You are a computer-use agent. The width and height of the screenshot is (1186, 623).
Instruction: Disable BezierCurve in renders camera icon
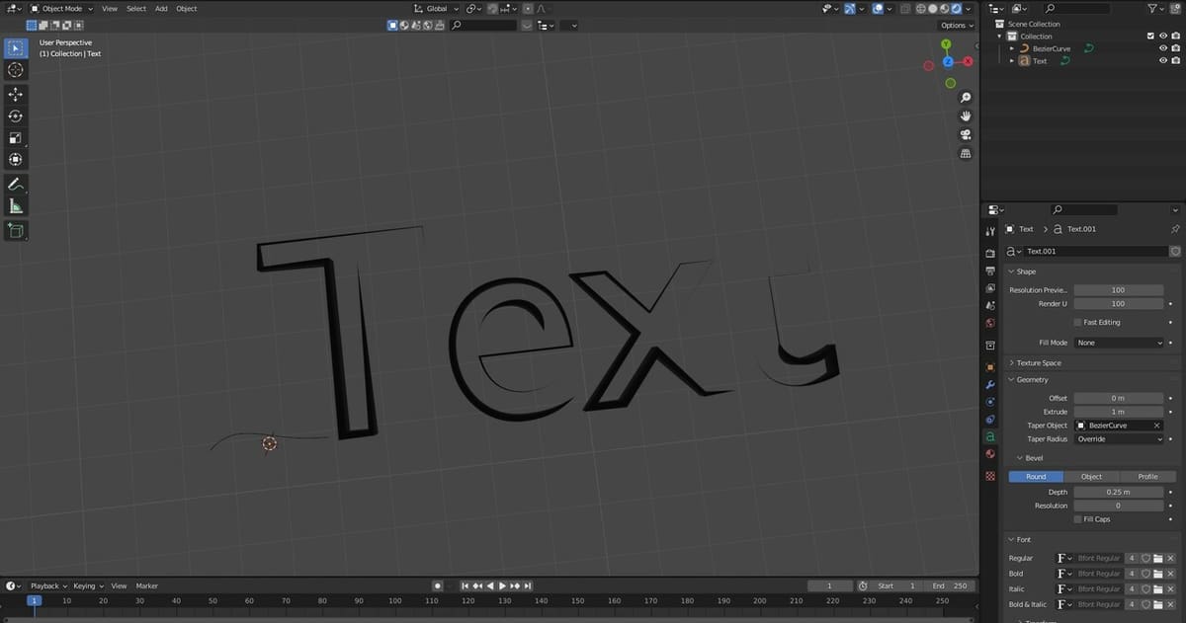[1175, 48]
